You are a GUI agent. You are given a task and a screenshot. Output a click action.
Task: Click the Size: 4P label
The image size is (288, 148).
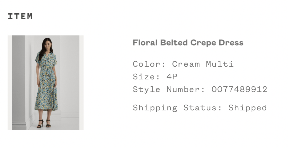[155, 77]
